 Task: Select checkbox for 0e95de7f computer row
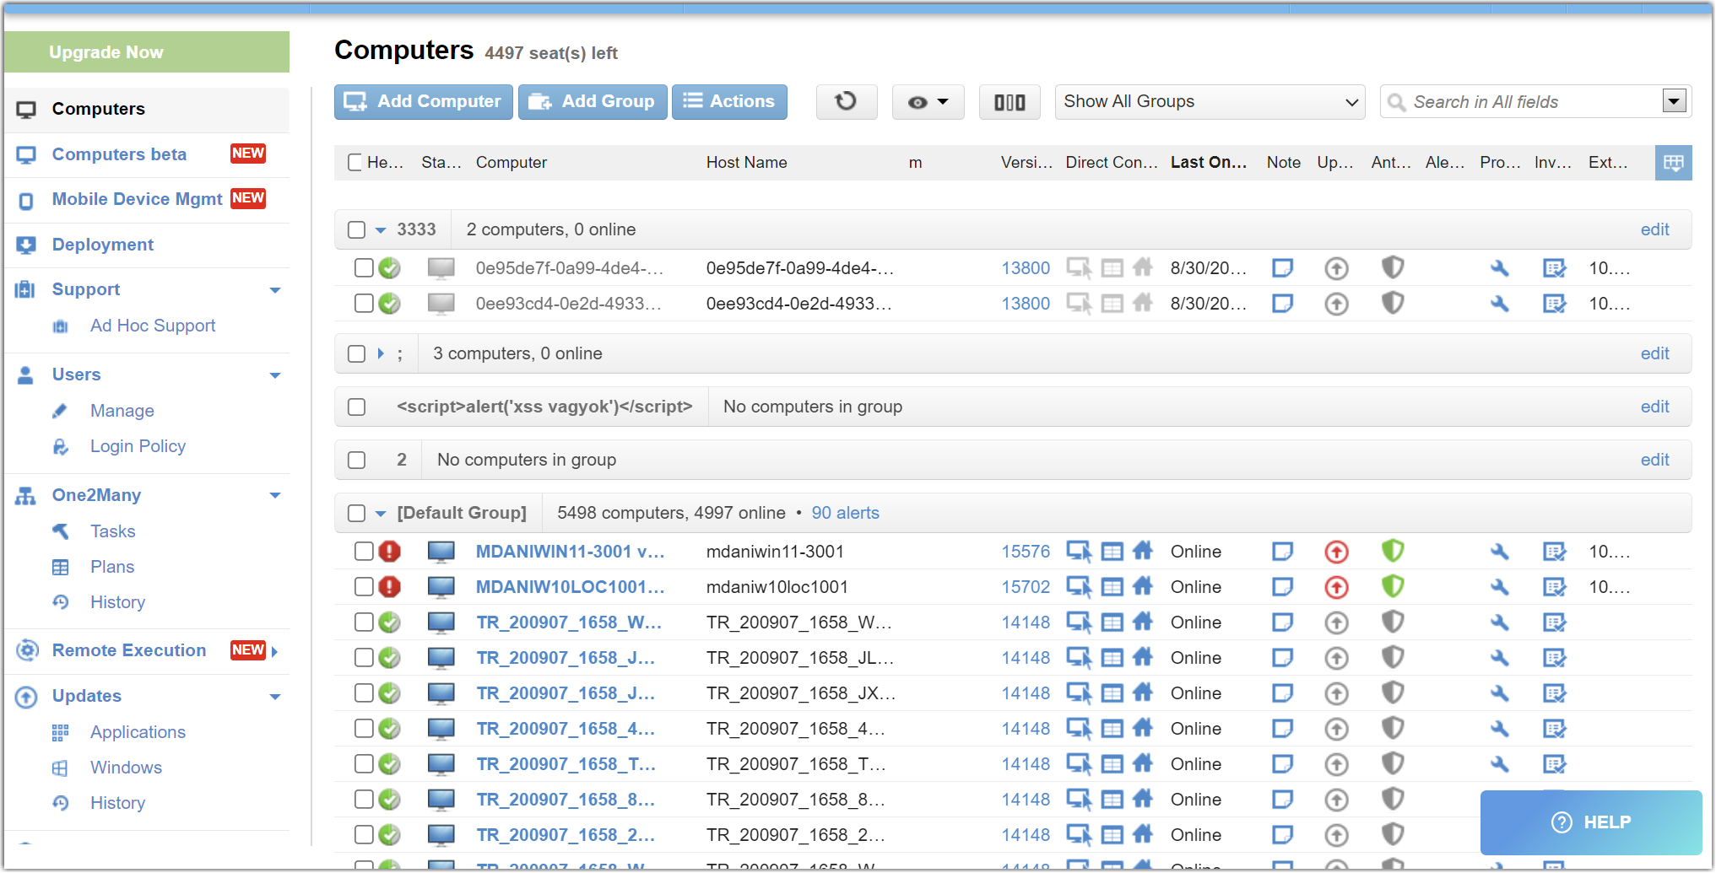364,268
